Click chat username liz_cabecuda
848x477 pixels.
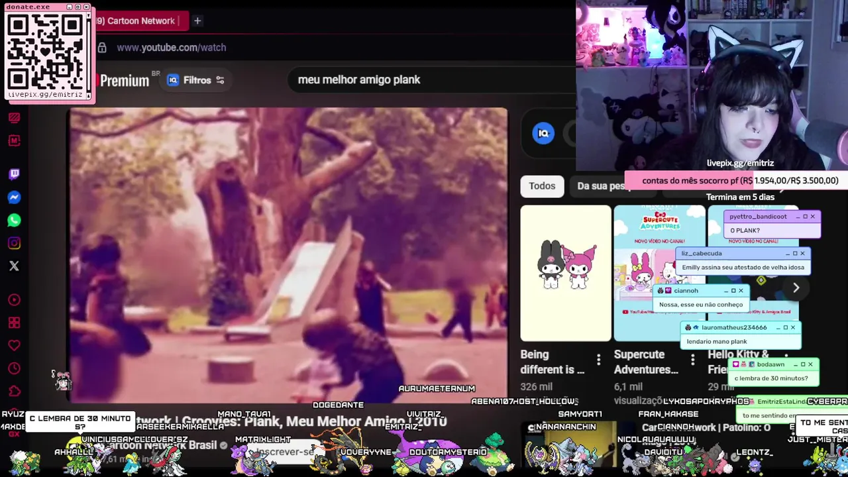702,253
